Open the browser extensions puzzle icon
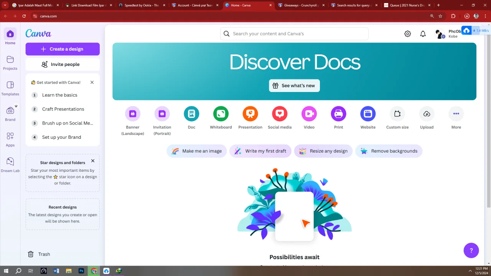Image resolution: width=491 pixels, height=276 pixels. 453,16
